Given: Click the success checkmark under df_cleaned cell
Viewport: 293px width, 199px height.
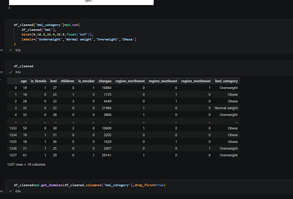Looking at the screenshot, I should pyautogui.click(x=11, y=72).
